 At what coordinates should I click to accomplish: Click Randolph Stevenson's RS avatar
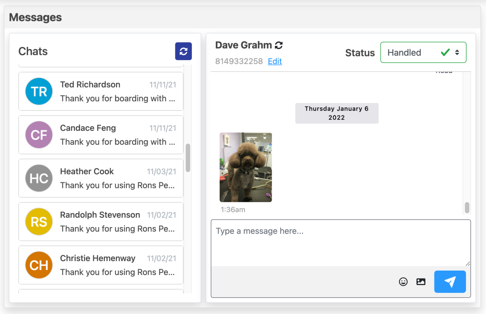pos(39,221)
